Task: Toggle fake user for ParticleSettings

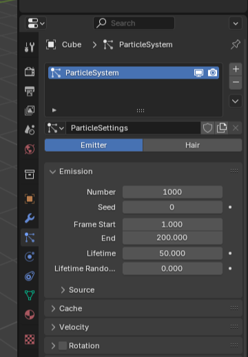Action: pyautogui.click(x=207, y=128)
